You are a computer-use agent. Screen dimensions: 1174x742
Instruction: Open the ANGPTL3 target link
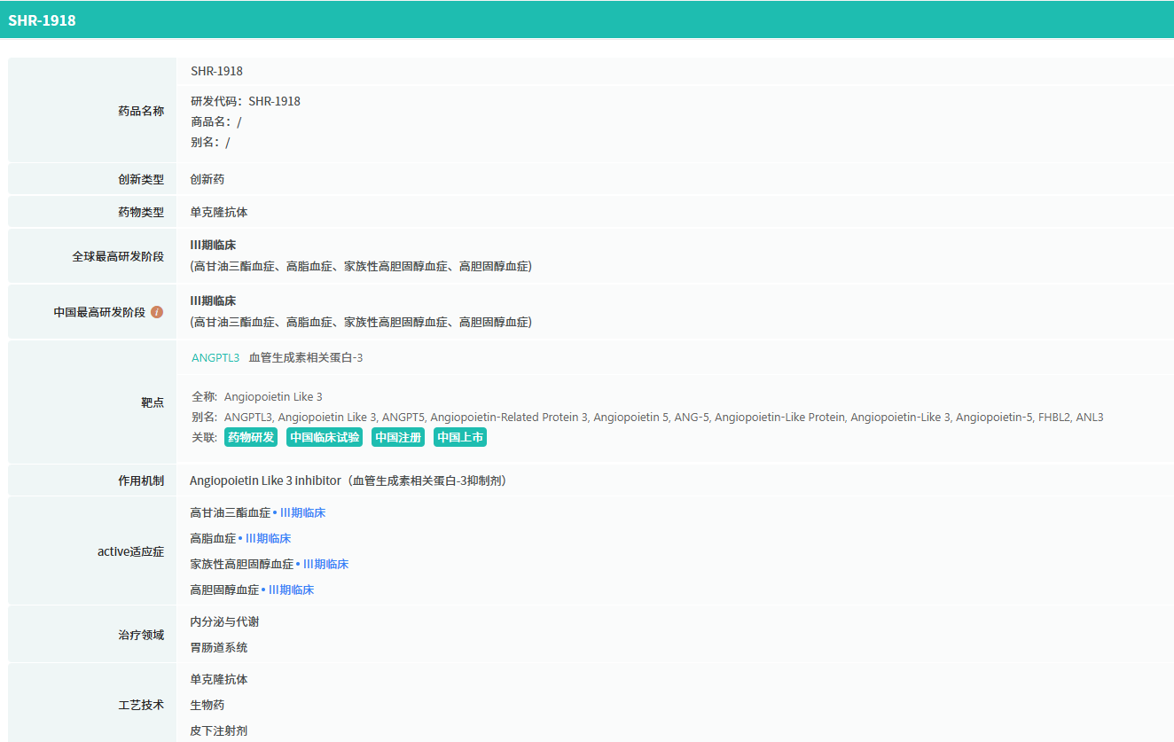pos(215,358)
